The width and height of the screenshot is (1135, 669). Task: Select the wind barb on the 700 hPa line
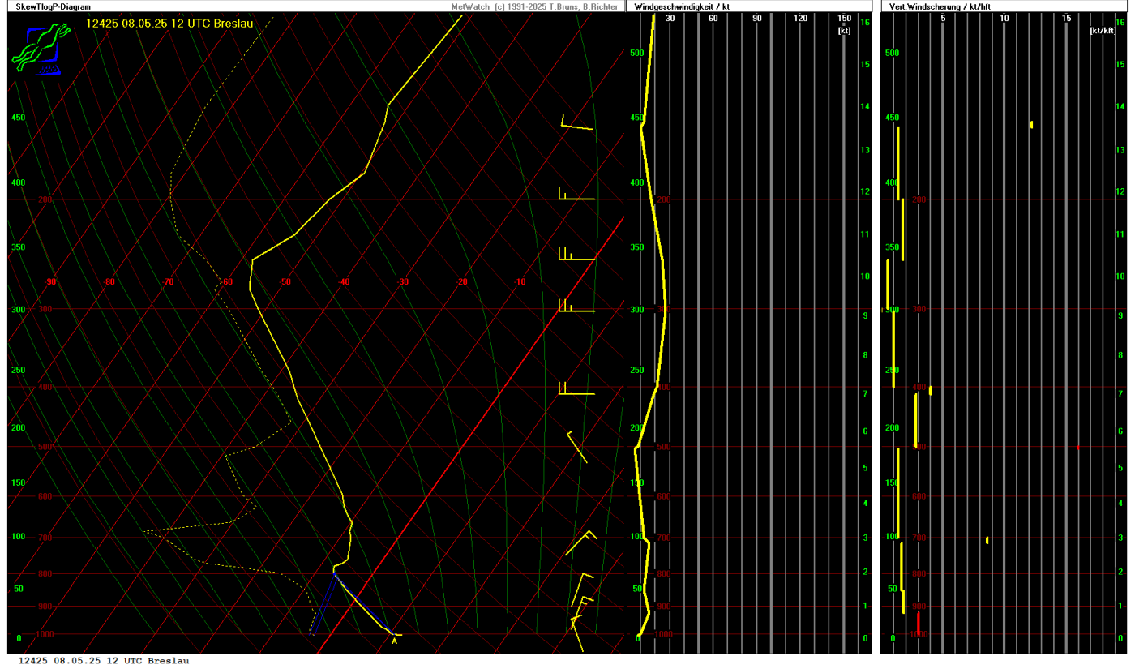point(580,543)
